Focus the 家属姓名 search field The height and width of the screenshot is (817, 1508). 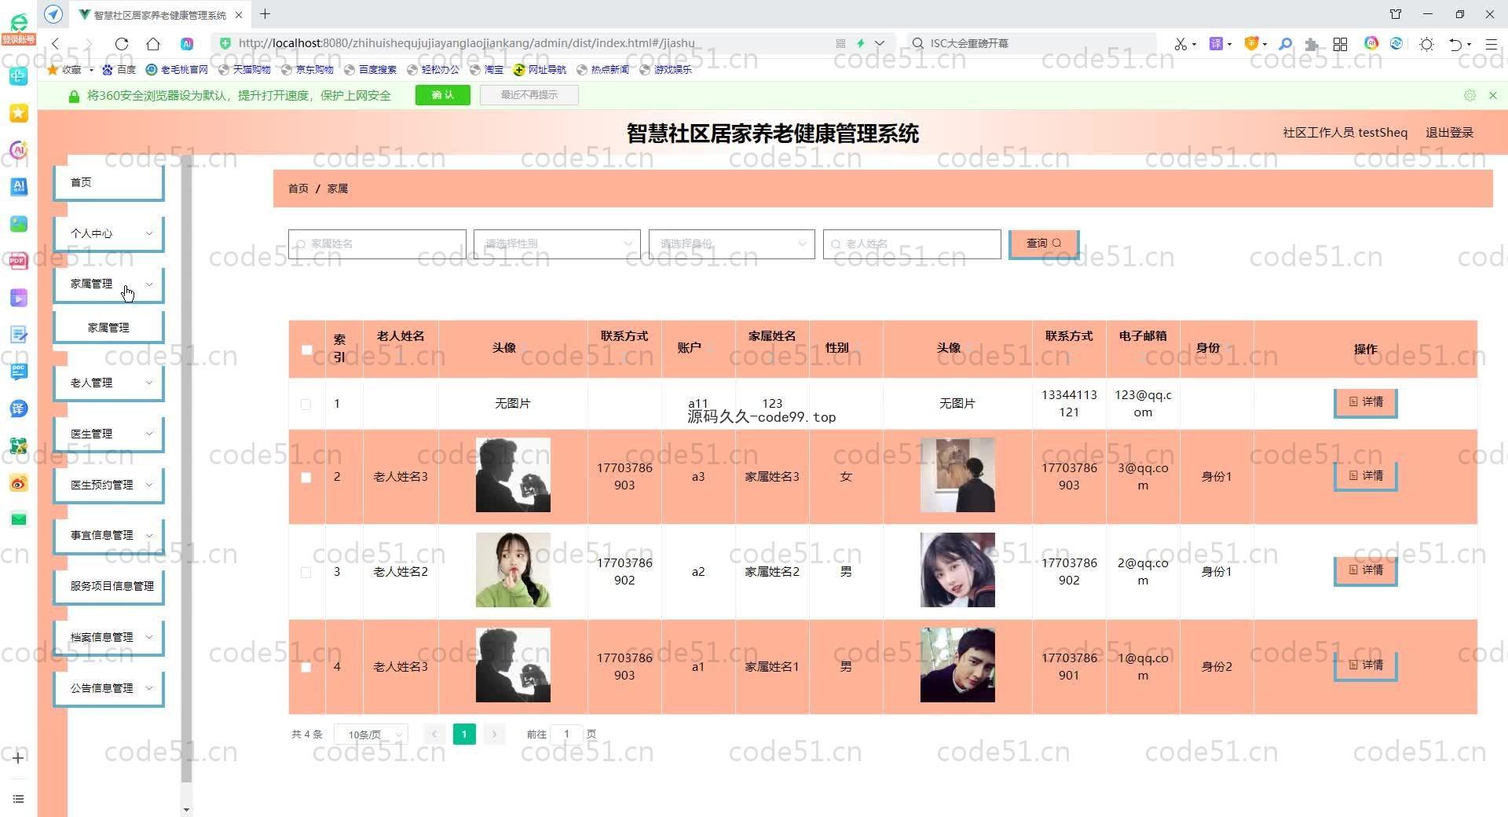coord(377,244)
